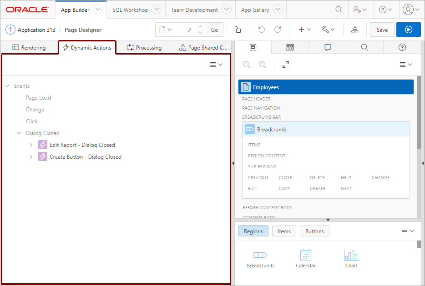Select the Employees page header in layout

click(326, 87)
